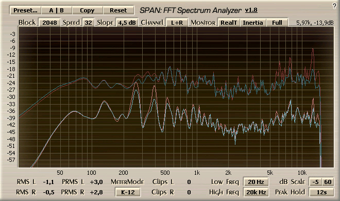Click the -57 dB axis label
Viewport: 340px width, 201px height.
pos(11,160)
